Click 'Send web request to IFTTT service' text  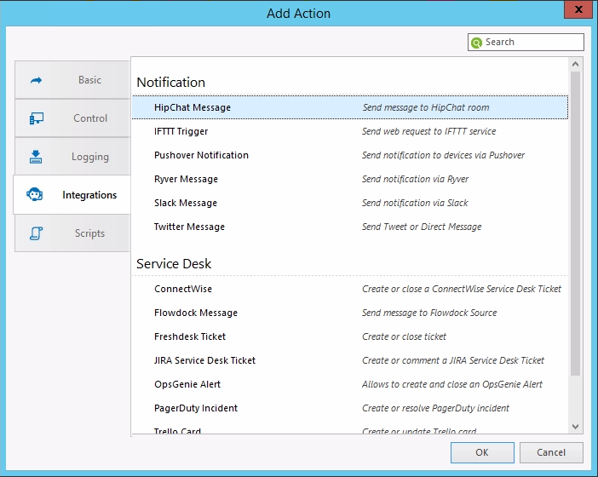pyautogui.click(x=428, y=131)
